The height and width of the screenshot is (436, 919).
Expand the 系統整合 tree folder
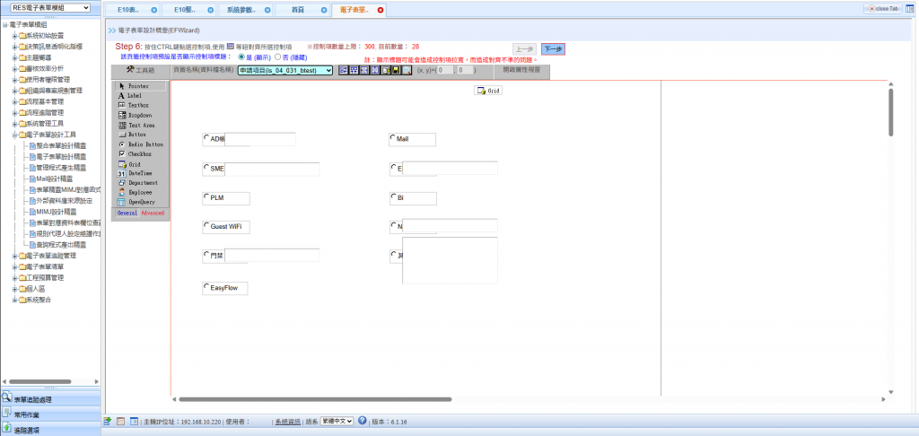[x=14, y=300]
